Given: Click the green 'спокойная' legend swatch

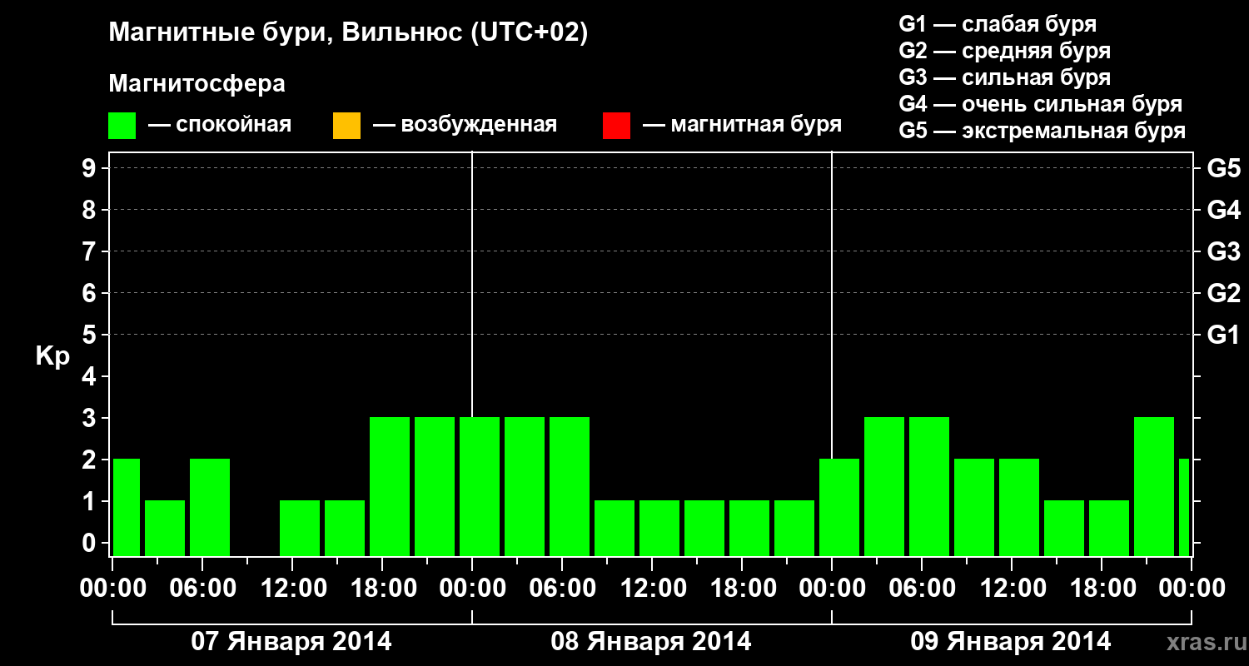Looking at the screenshot, I should click(122, 126).
